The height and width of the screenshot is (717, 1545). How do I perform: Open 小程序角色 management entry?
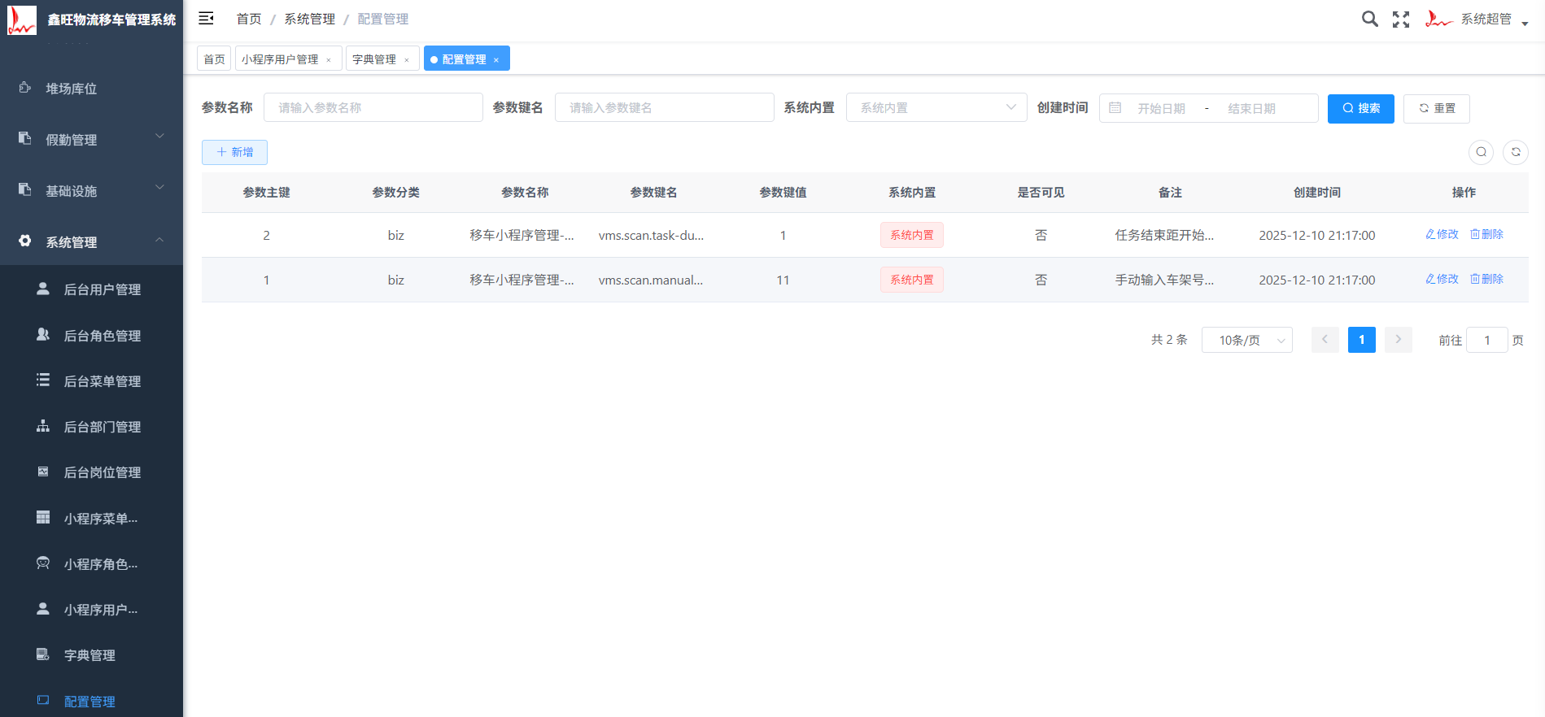pyautogui.click(x=91, y=564)
